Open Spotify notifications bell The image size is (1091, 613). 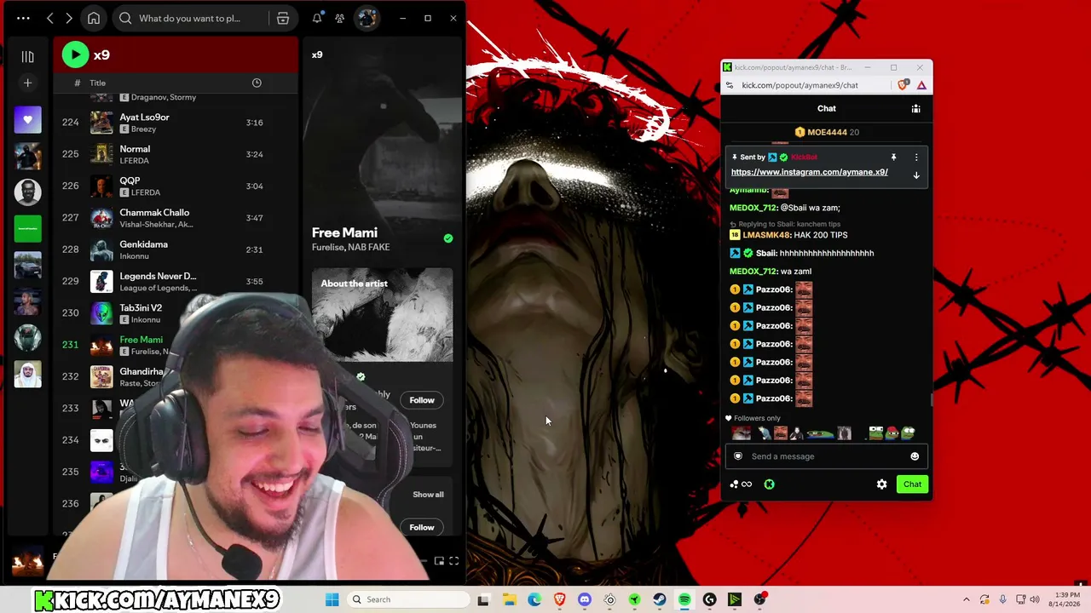(x=317, y=18)
